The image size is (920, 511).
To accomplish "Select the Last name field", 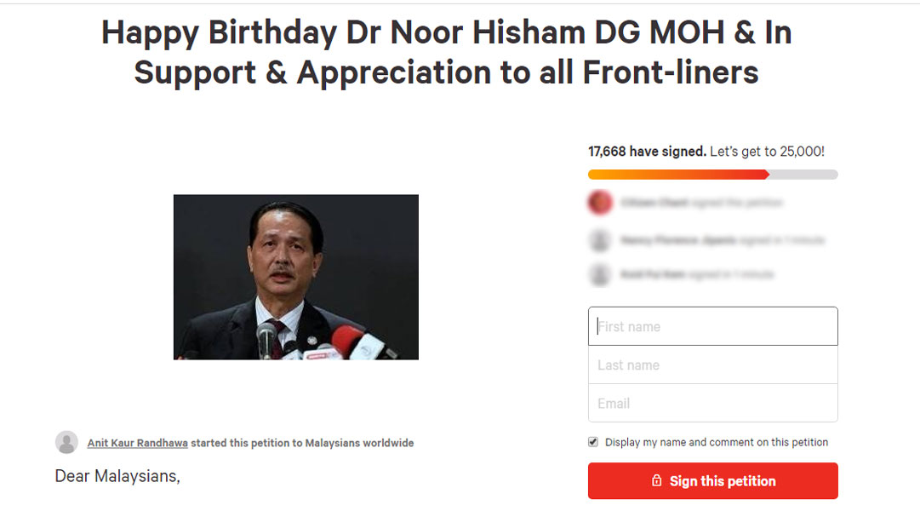I will click(713, 365).
